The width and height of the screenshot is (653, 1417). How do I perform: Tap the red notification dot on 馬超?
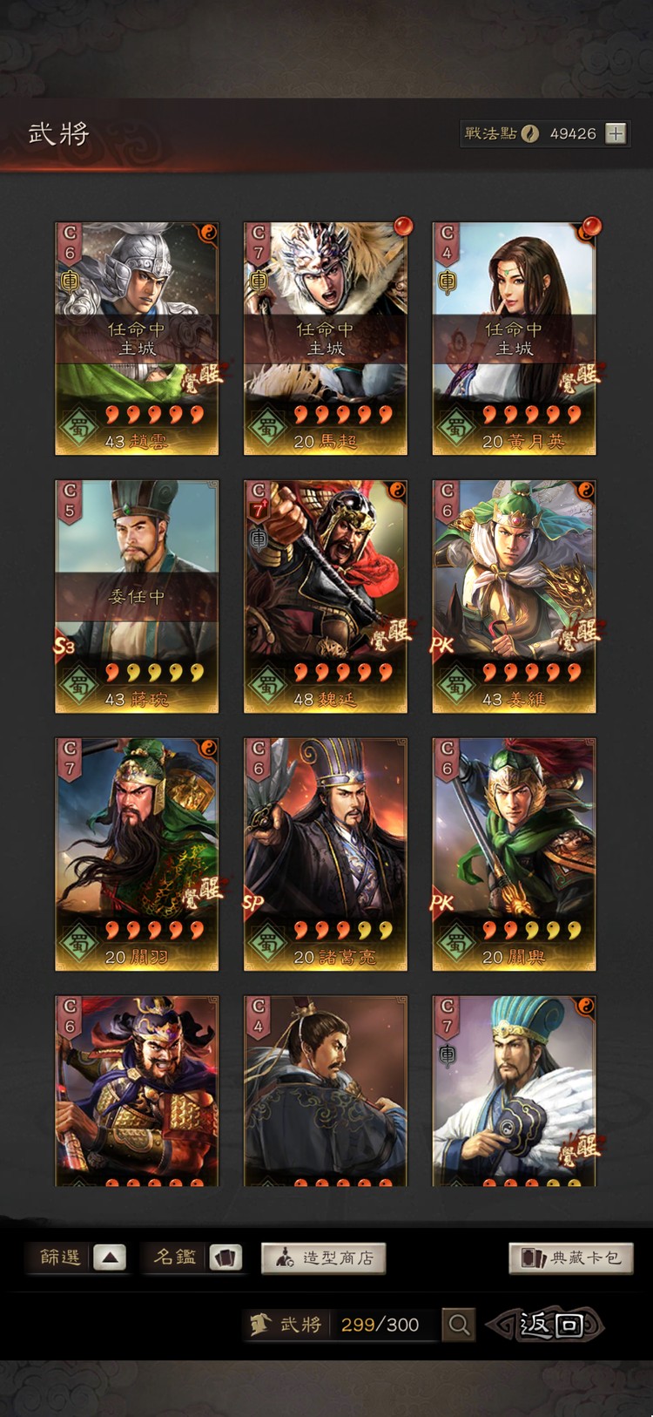[403, 227]
